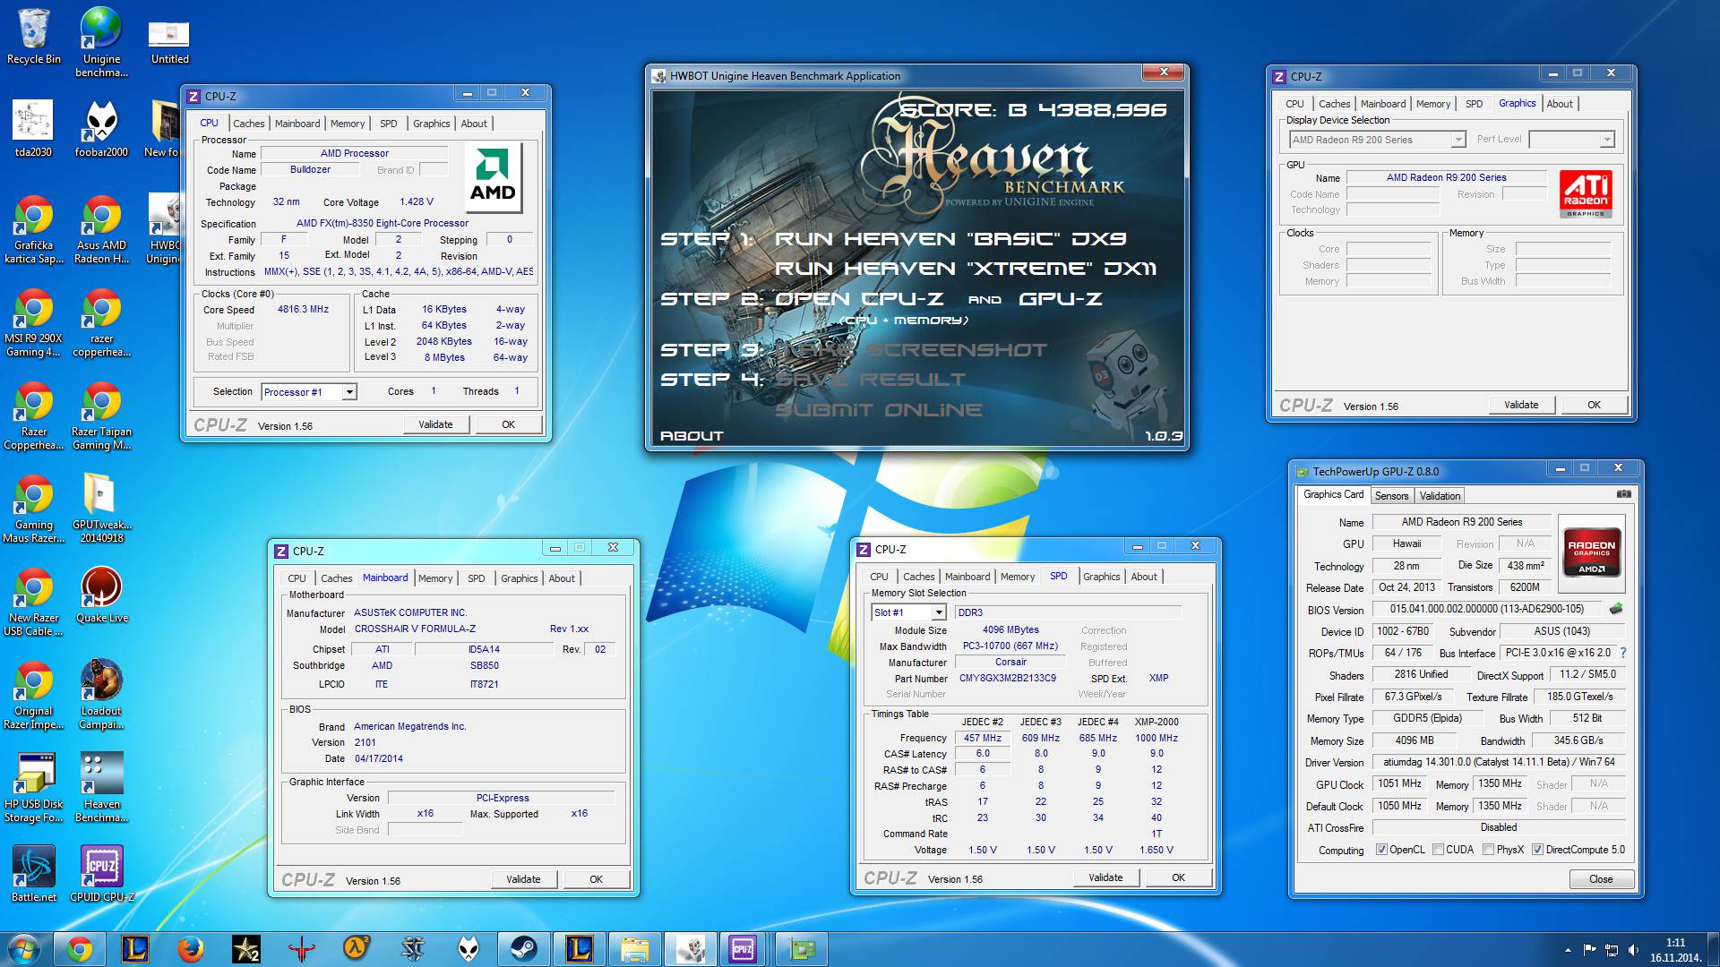Click ABOUT in the HWBOT Heaven app

click(692, 436)
